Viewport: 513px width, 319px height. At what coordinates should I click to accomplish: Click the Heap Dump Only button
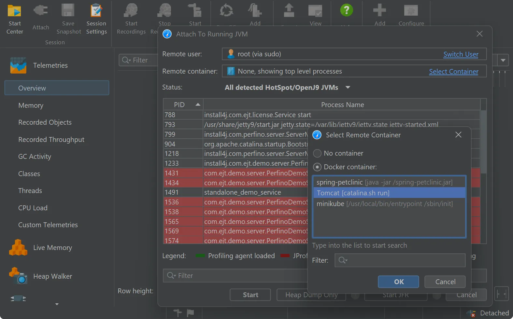[x=311, y=295]
